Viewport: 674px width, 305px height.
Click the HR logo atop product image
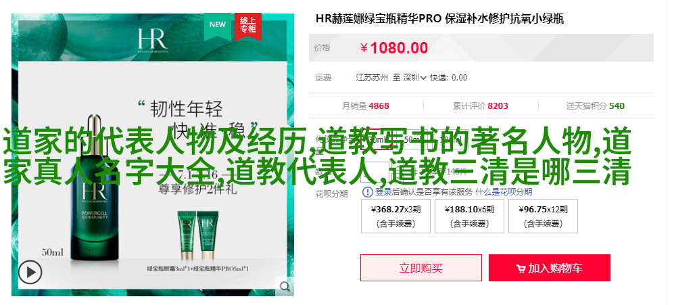153,41
